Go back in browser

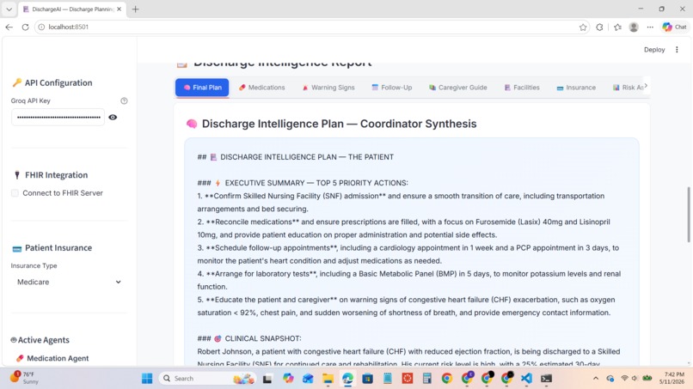click(9, 27)
